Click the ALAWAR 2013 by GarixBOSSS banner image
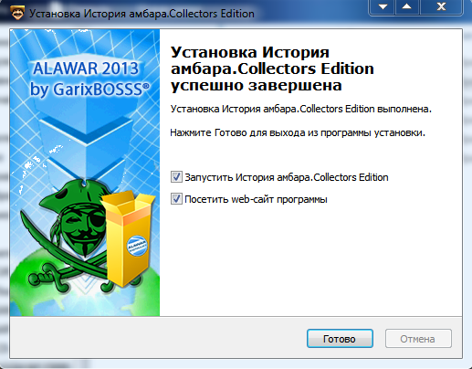 pos(85,173)
